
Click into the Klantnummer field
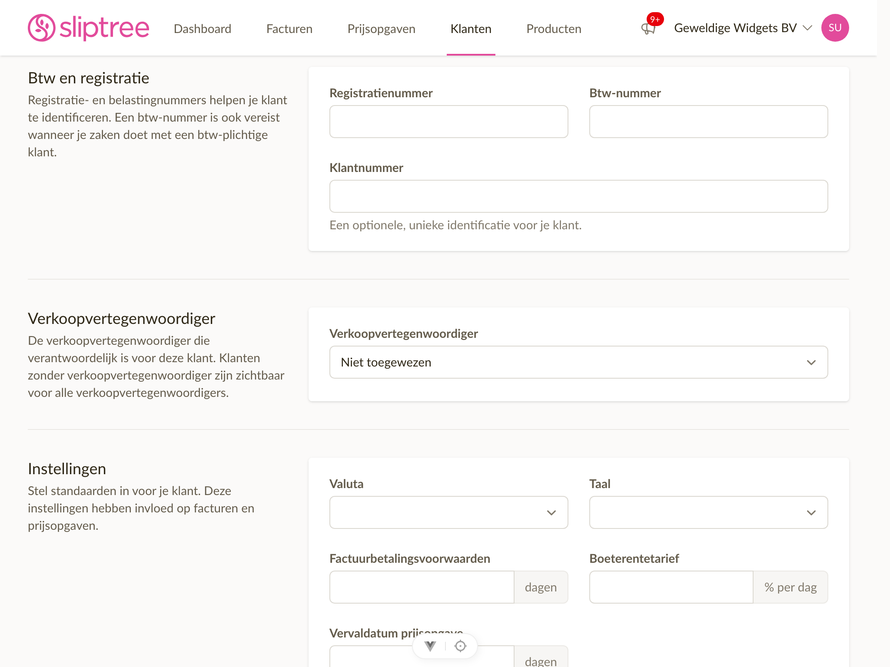578,196
